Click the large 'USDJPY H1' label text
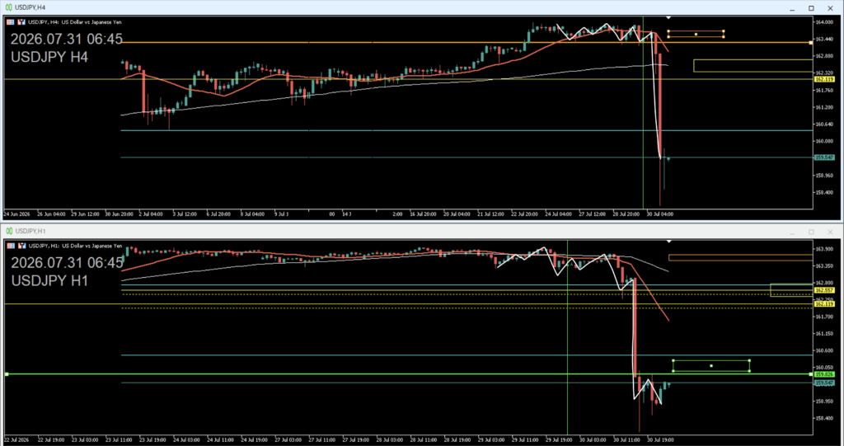Viewport: 844px width, 446px height. (49, 280)
